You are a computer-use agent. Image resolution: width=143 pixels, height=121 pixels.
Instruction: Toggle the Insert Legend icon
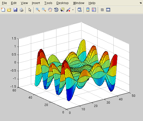click(x=94, y=10)
